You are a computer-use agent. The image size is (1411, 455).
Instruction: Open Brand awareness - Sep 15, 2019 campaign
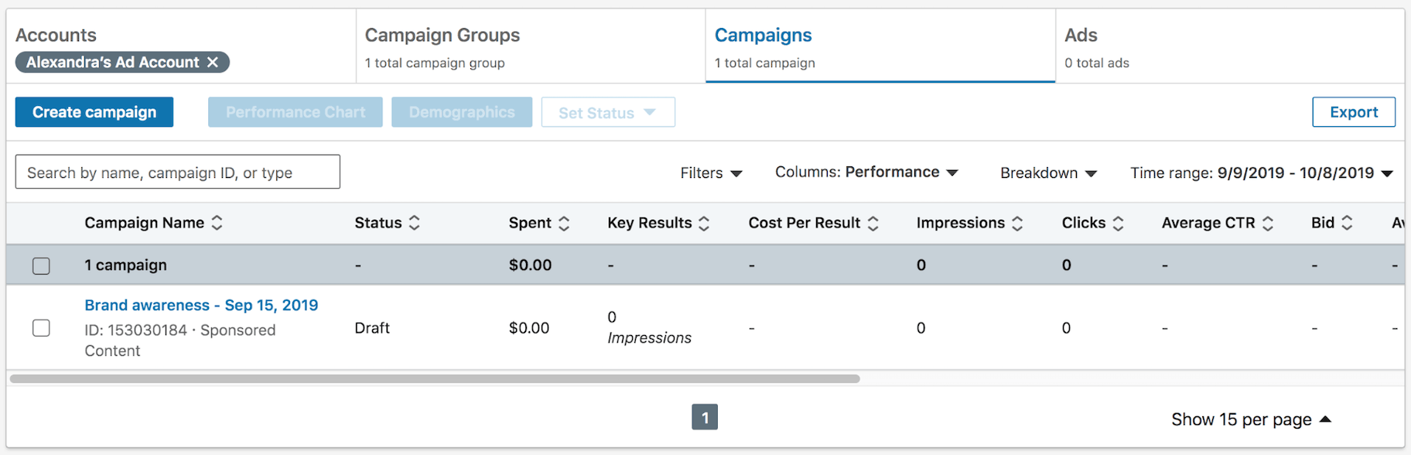pyautogui.click(x=201, y=305)
